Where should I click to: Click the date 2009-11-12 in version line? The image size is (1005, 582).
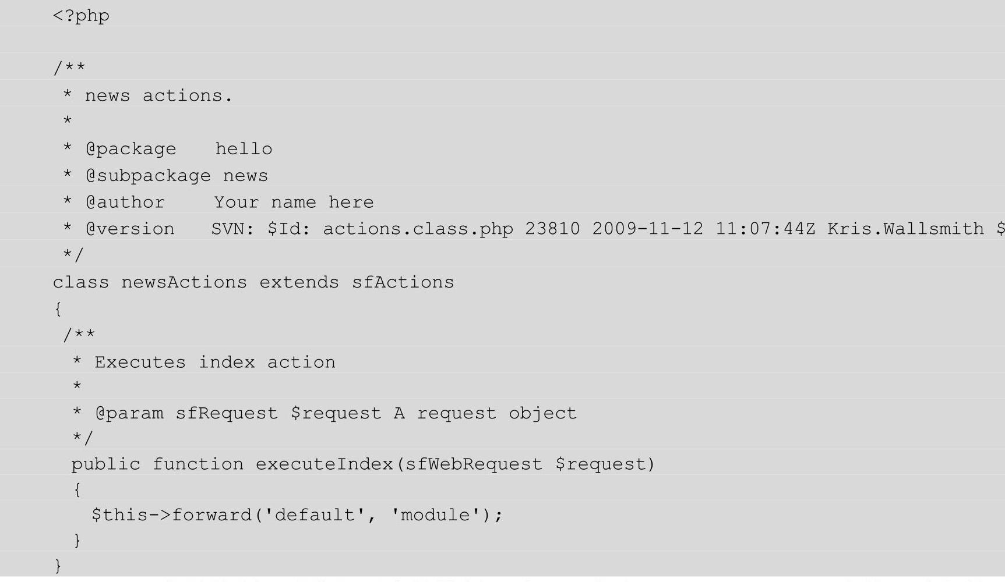[648, 229]
